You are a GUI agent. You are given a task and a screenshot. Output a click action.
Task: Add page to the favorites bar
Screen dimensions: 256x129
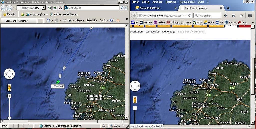[23, 14]
